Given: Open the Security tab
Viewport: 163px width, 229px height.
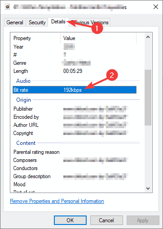Looking at the screenshot, I should click(37, 22).
